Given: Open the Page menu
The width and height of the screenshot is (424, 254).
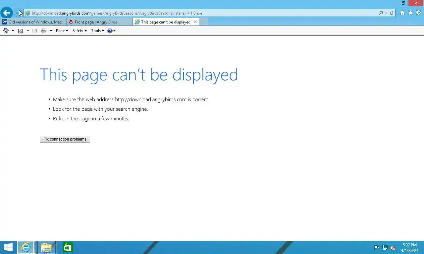Looking at the screenshot, I should click(62, 31).
